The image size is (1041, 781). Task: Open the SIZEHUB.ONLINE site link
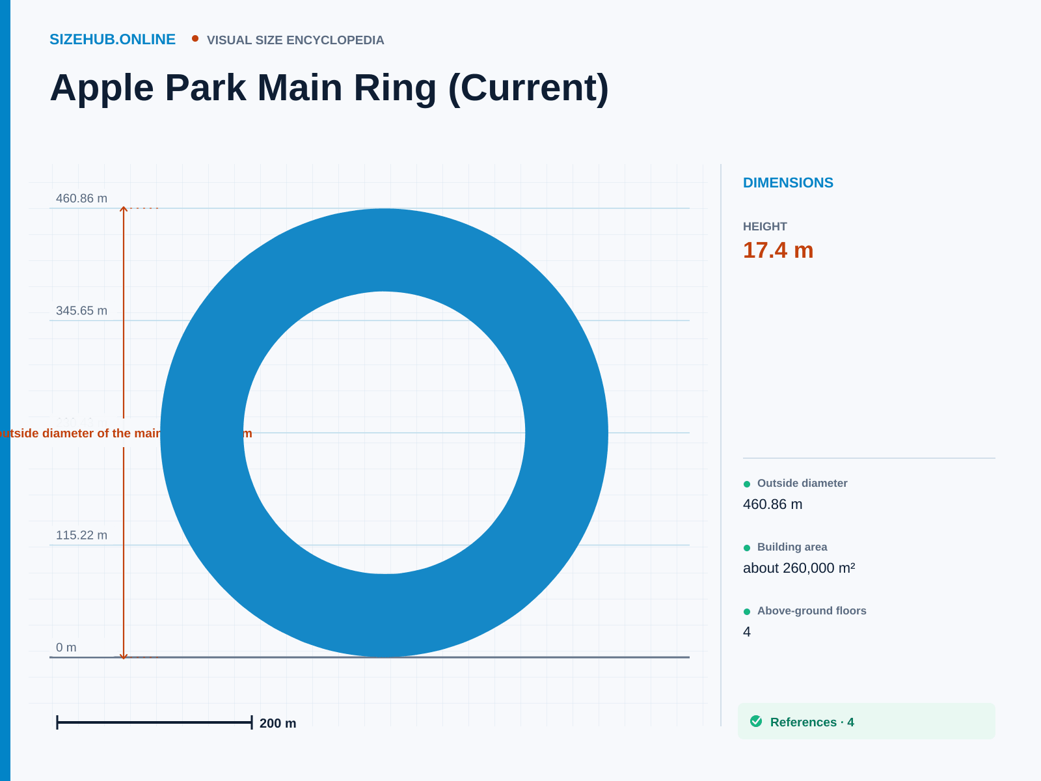coord(113,40)
